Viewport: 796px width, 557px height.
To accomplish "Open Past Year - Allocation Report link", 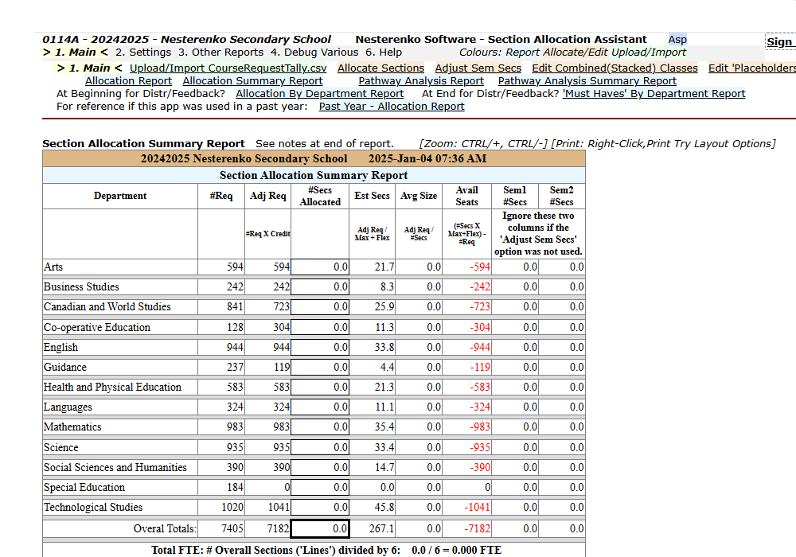I will pyautogui.click(x=391, y=107).
